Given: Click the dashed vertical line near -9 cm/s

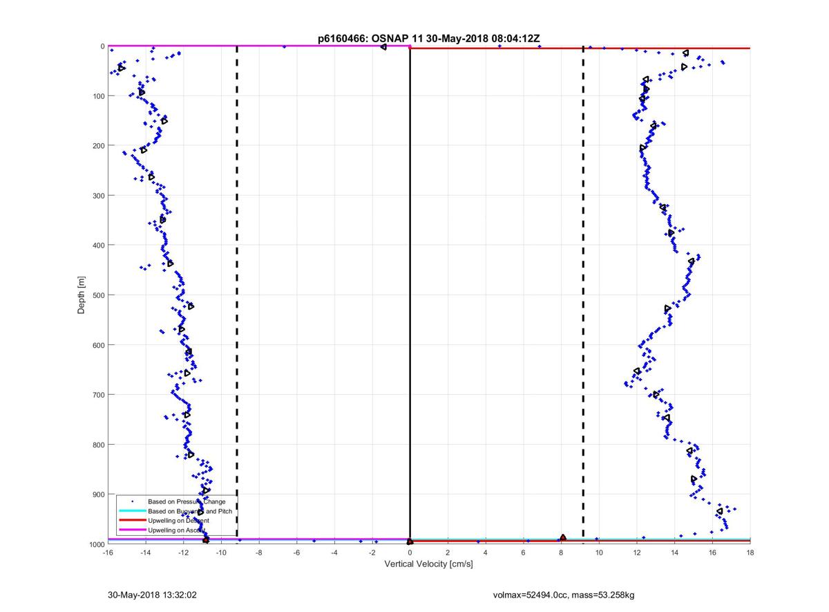Looking at the screenshot, I should coord(237,295).
